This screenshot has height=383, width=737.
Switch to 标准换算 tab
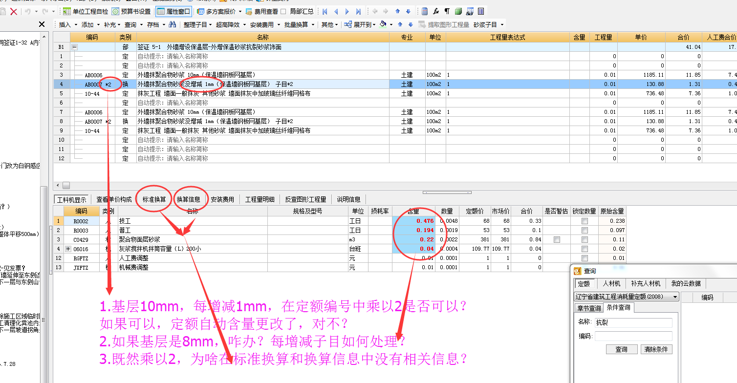(x=154, y=199)
